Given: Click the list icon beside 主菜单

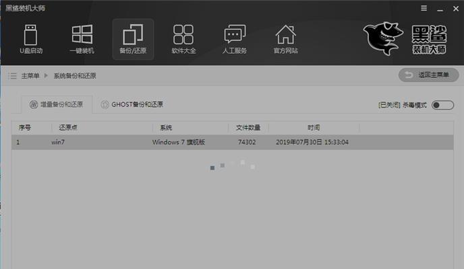Looking at the screenshot, I should (12, 76).
